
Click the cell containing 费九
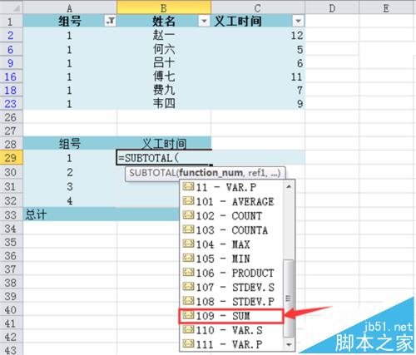click(164, 90)
